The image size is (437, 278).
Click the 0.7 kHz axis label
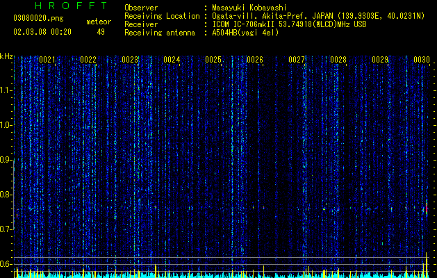coord(6,229)
